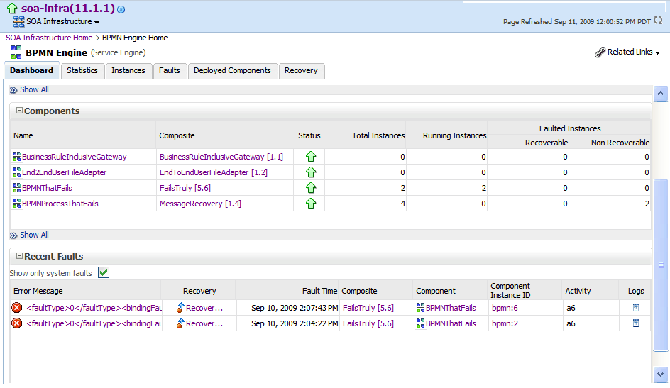
Task: Switch to the Dashboard tab
Action: (x=32, y=70)
